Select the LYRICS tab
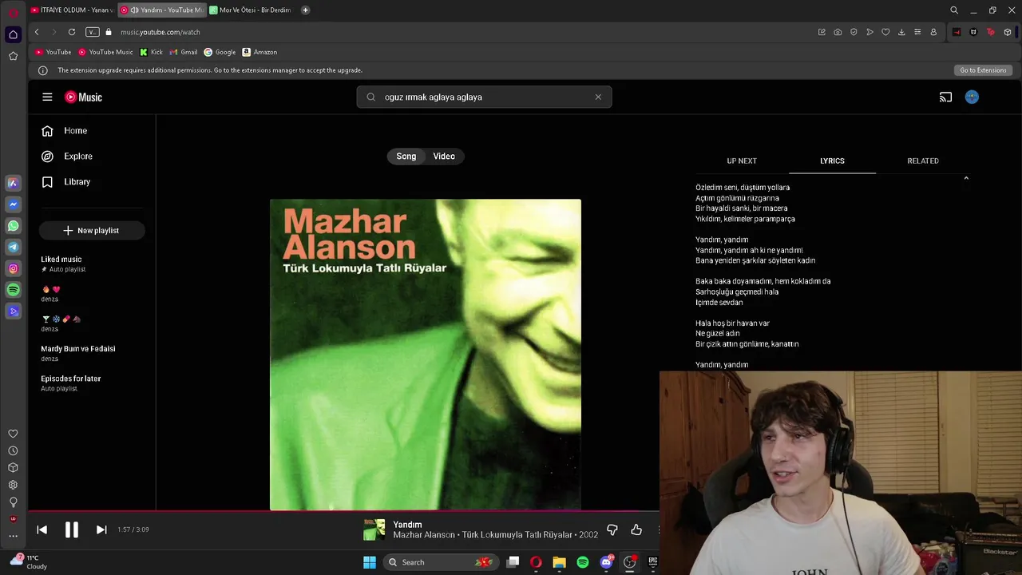 click(x=832, y=161)
